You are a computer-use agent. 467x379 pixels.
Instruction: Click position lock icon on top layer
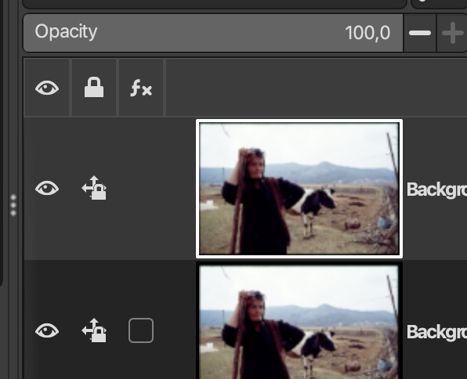click(x=94, y=188)
